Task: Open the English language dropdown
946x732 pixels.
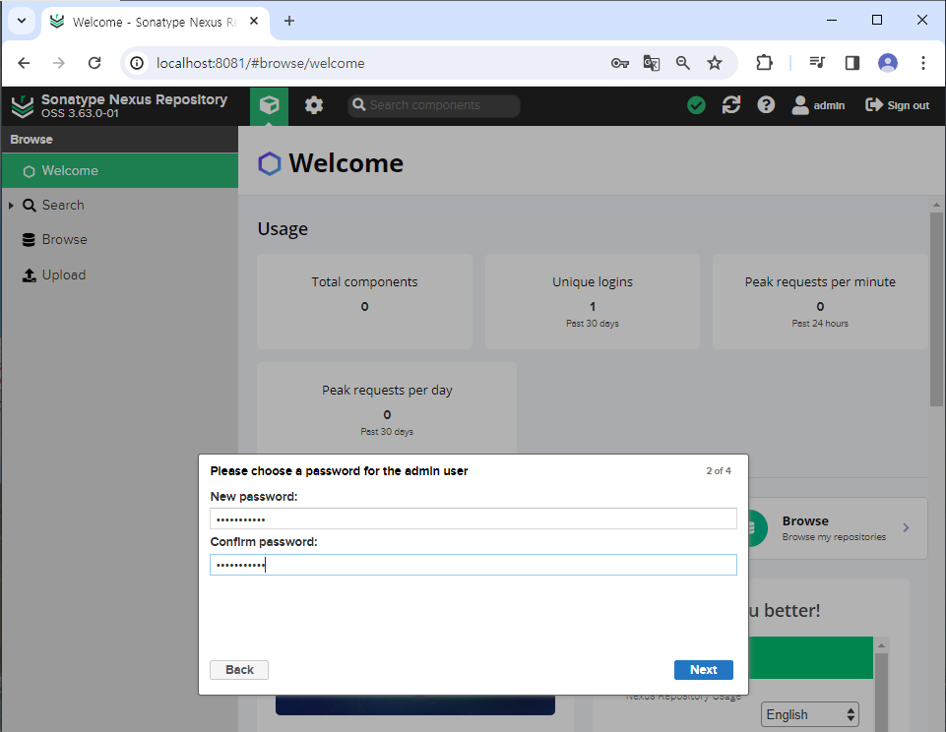Action: pyautogui.click(x=809, y=714)
